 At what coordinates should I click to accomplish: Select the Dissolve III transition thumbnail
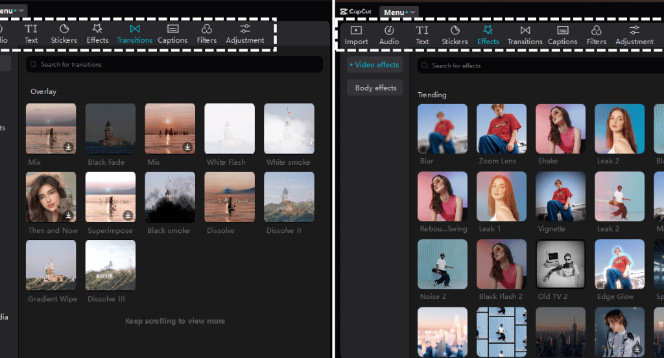(x=110, y=265)
